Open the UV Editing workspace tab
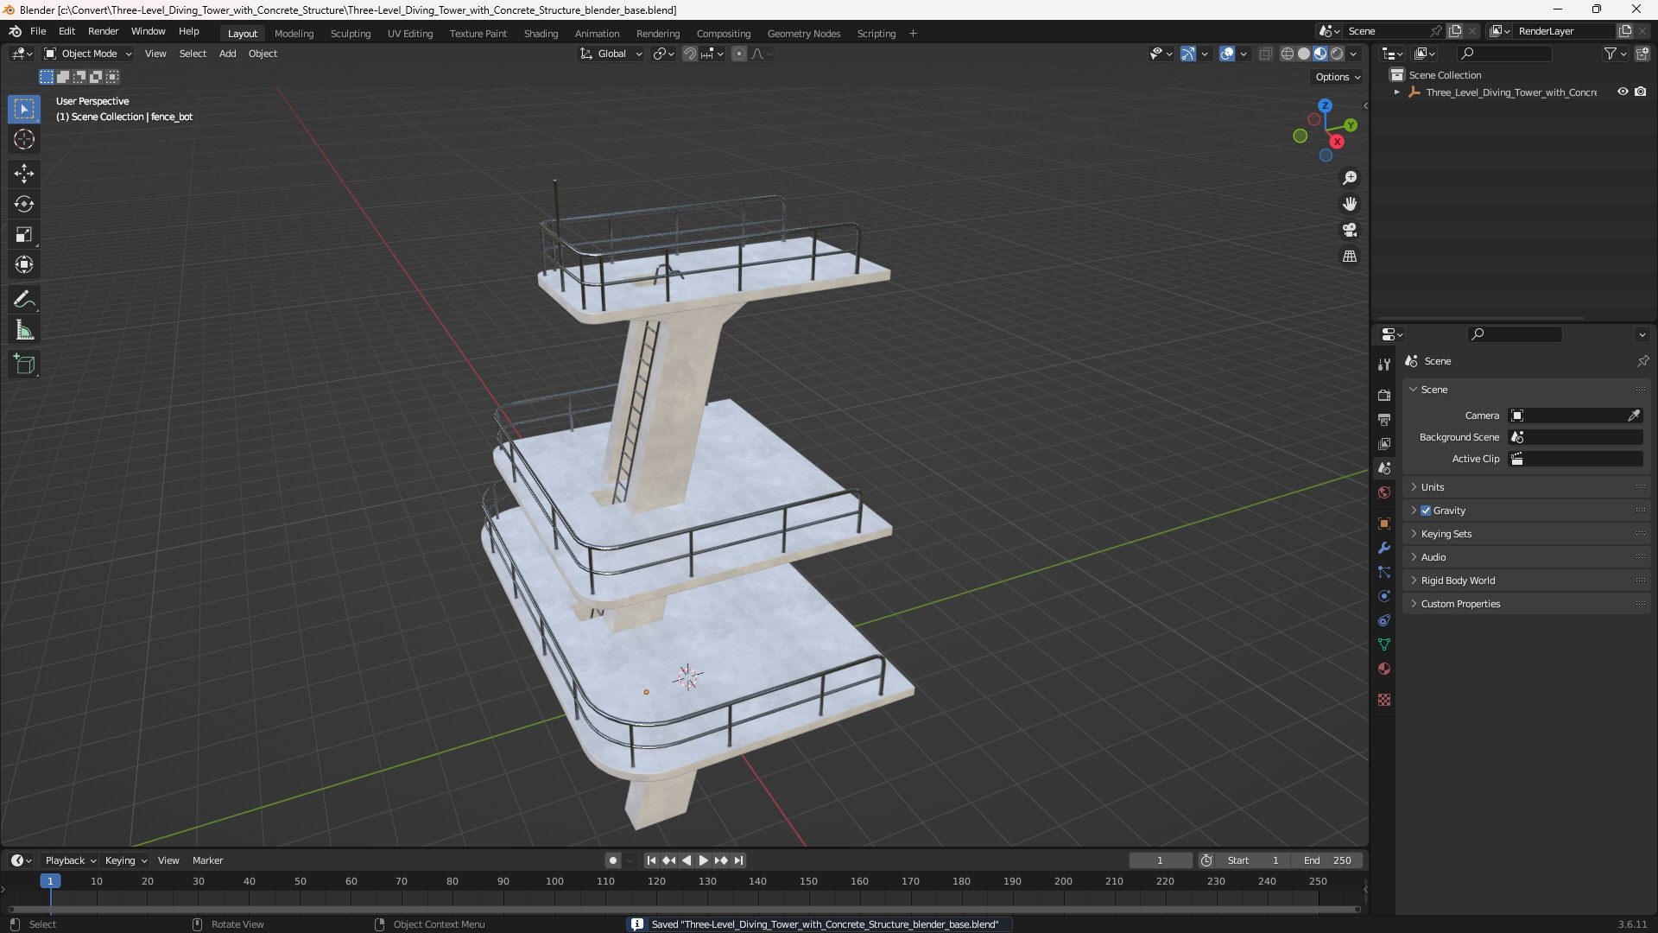1658x933 pixels. point(410,34)
